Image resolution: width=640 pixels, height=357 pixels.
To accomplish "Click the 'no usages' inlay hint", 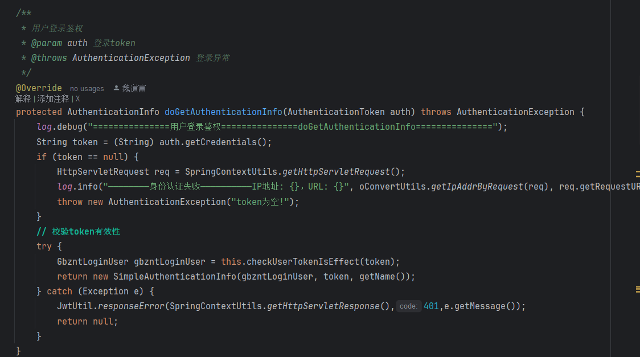I will coord(87,88).
